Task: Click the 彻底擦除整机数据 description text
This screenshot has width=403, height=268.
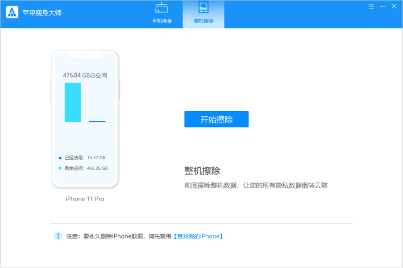Action: [x=256, y=185]
